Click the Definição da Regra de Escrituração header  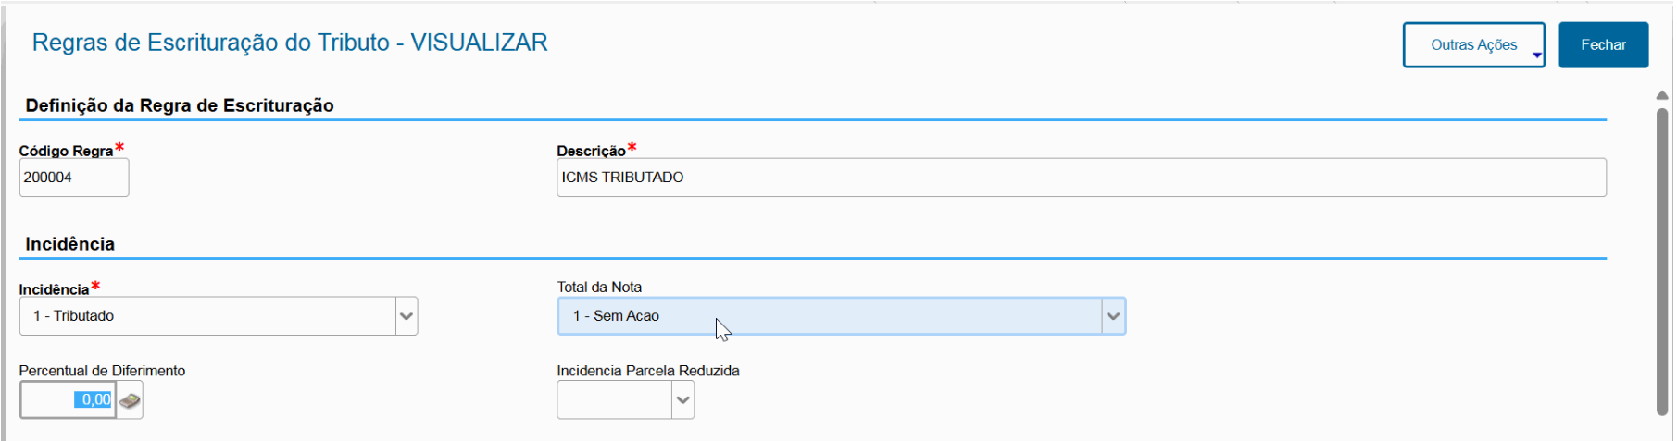[x=180, y=105]
